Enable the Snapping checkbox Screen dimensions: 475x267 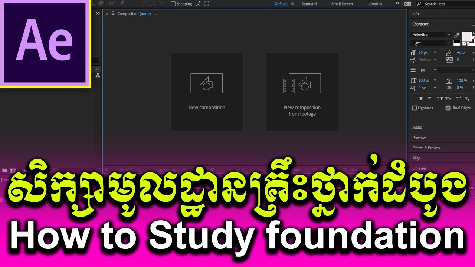173,4
